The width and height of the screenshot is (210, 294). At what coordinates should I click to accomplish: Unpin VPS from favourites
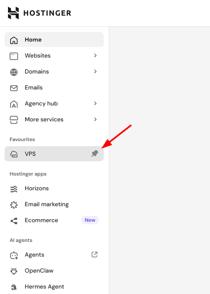point(94,154)
